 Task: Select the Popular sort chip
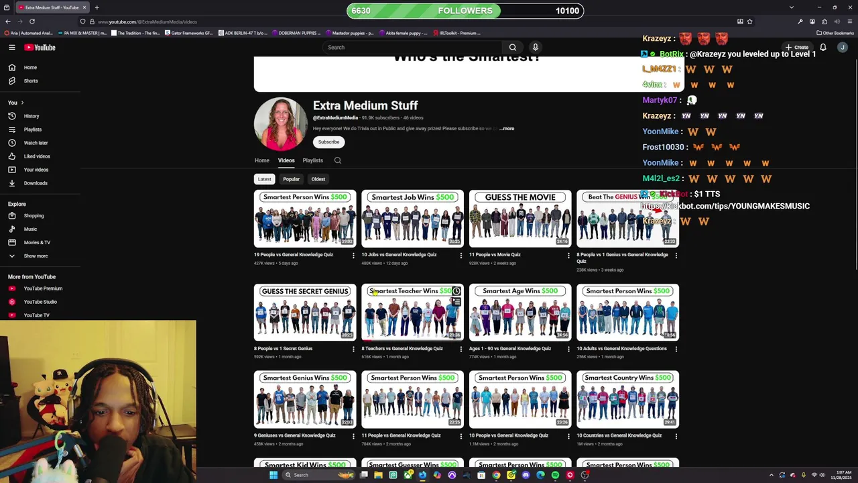point(291,179)
